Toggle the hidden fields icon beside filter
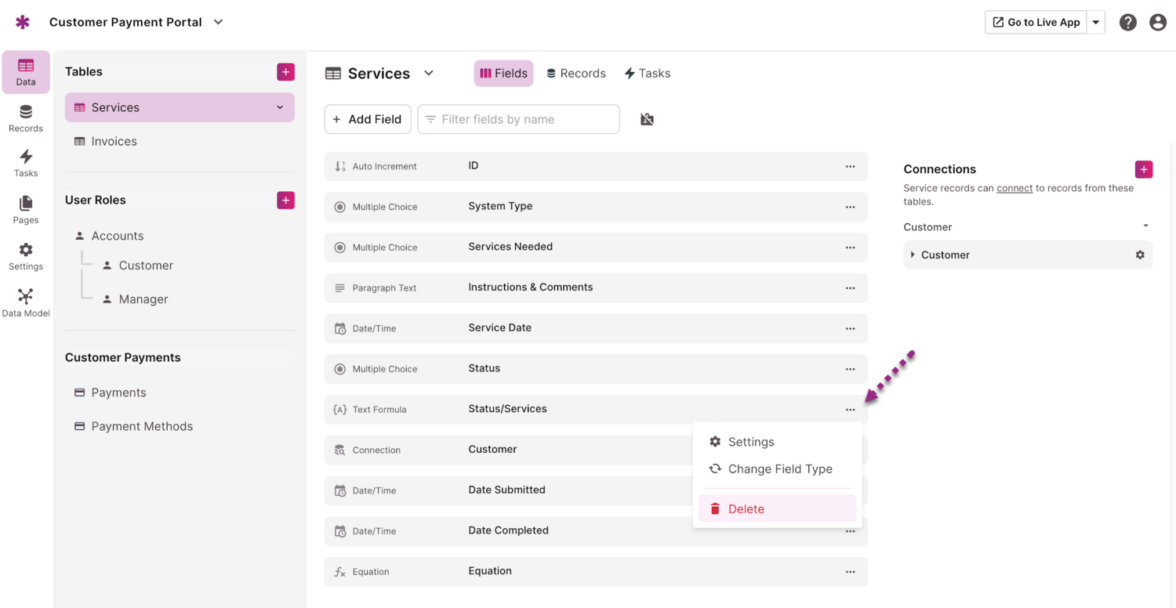Image resolution: width=1176 pixels, height=608 pixels. 647,119
